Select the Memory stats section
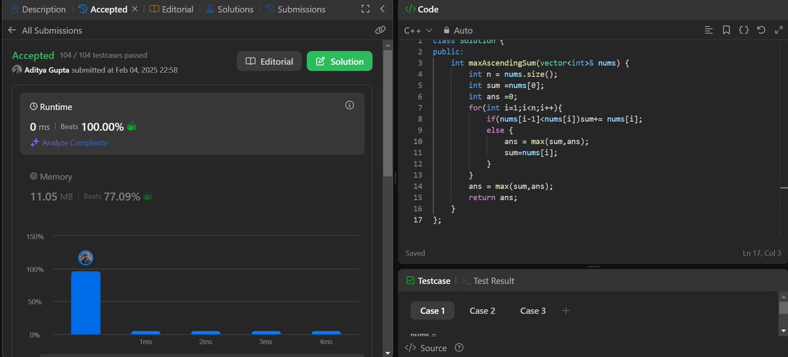The width and height of the screenshot is (788, 357). coord(192,187)
